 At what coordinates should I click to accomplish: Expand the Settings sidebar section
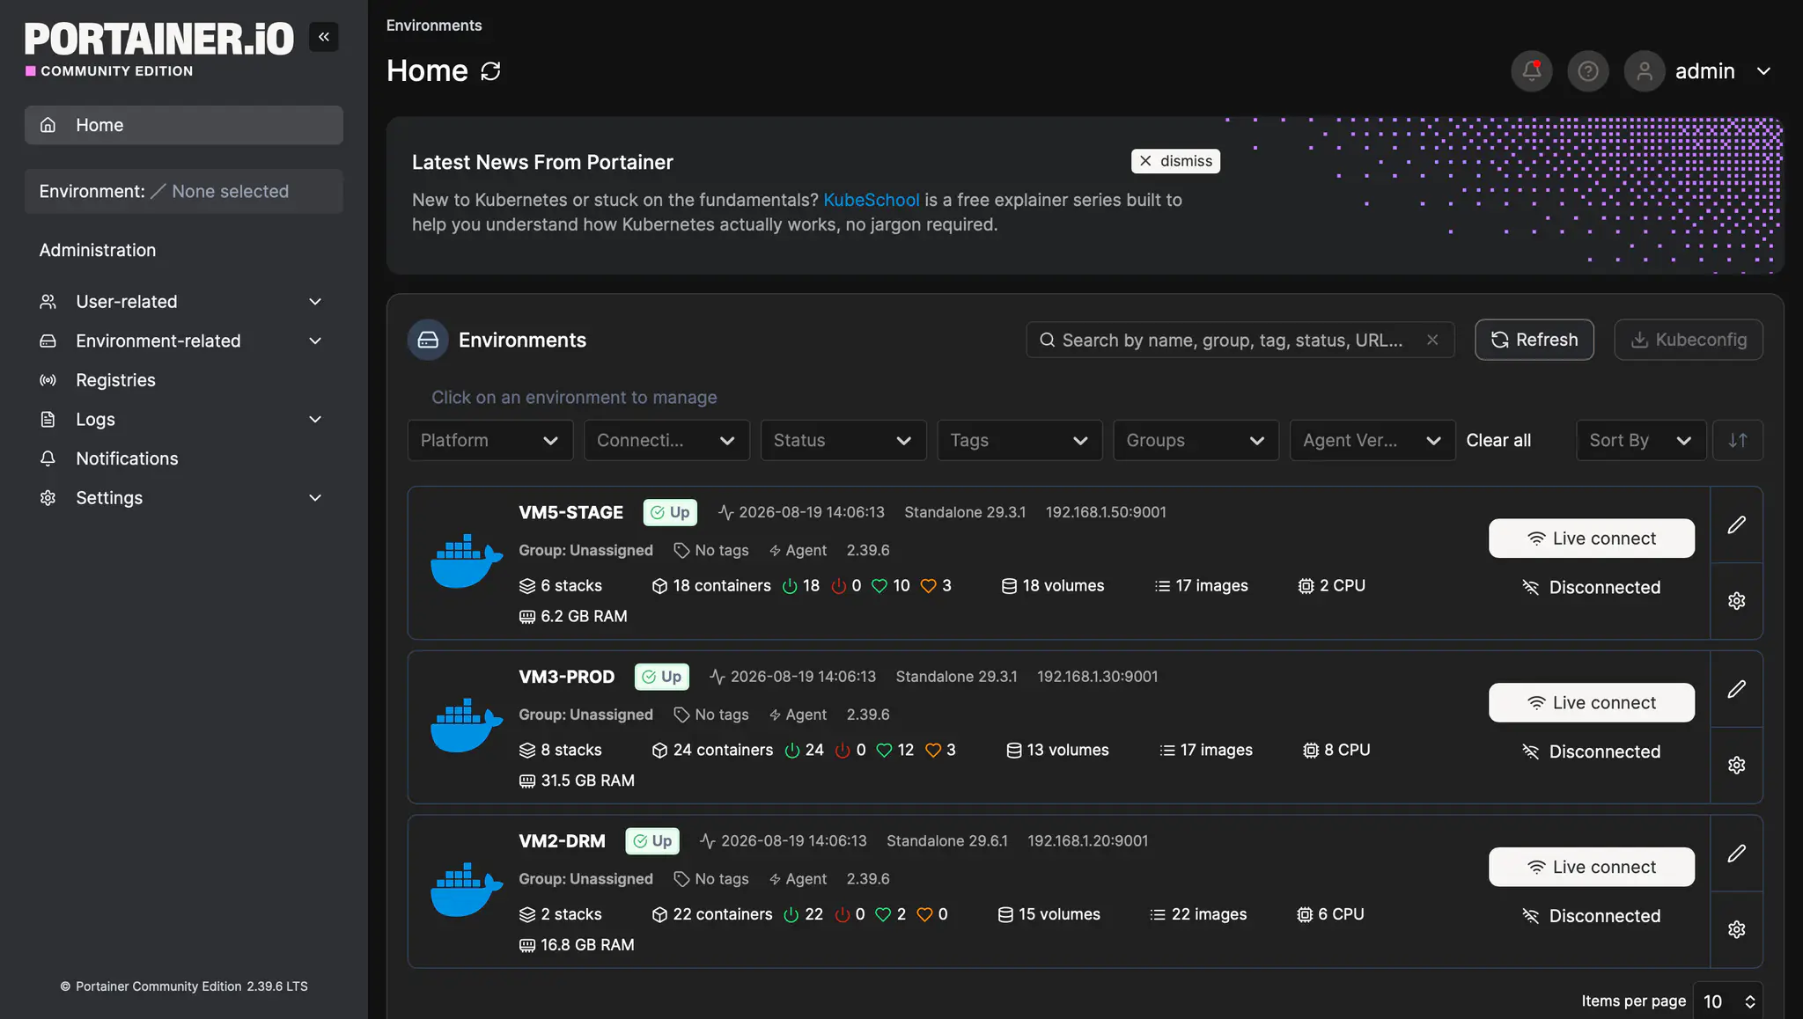pos(183,498)
